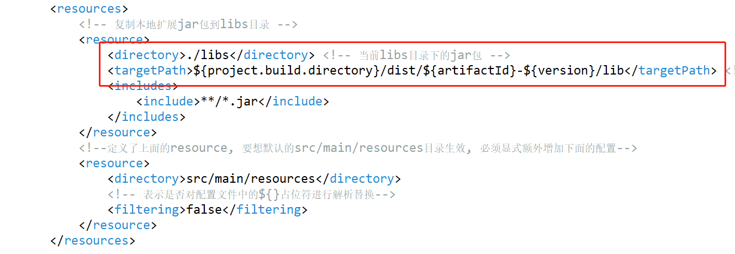Click the second opening resource tag
This screenshot has width=735, height=254.
114,163
